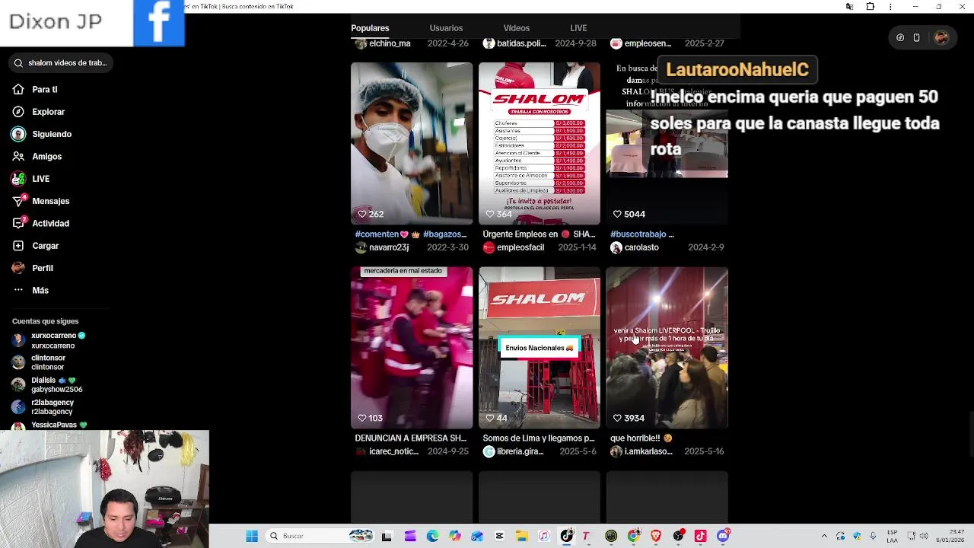
Task: Open iTunes music icon in taskbar
Action: (x=544, y=536)
